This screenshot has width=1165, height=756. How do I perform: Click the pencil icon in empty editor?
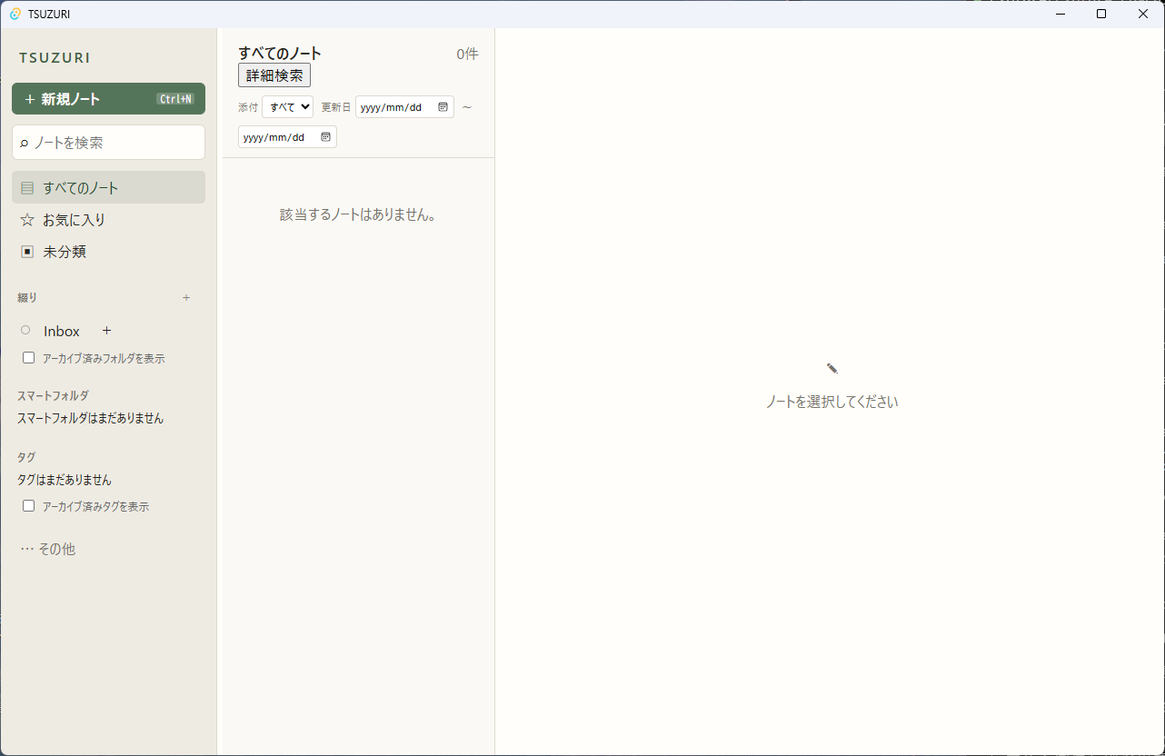(831, 368)
